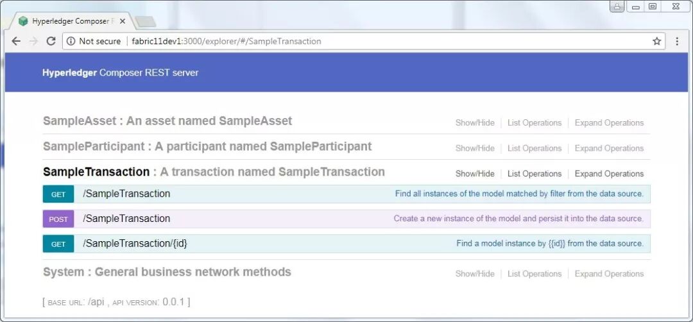The height and width of the screenshot is (322, 693).
Task: Expand the SampleAsset section heading
Action: click(x=167, y=121)
